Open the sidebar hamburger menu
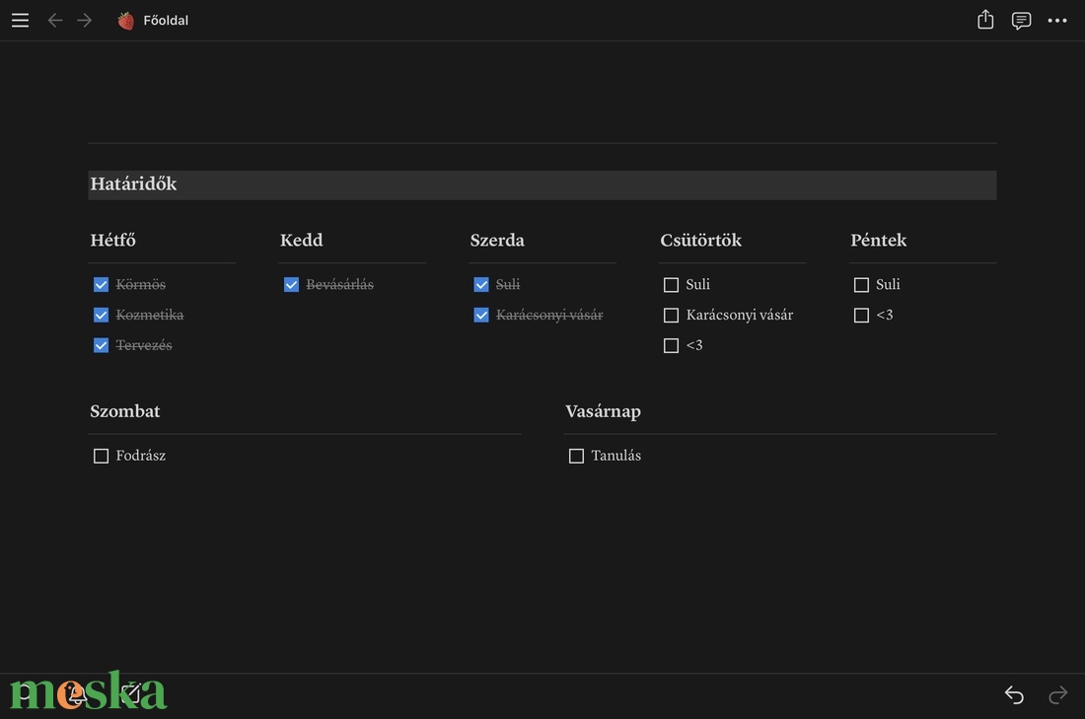This screenshot has width=1085, height=719. 20,20
